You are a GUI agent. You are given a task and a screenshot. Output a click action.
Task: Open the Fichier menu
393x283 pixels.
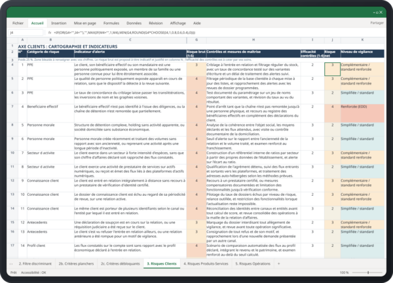pos(18,23)
